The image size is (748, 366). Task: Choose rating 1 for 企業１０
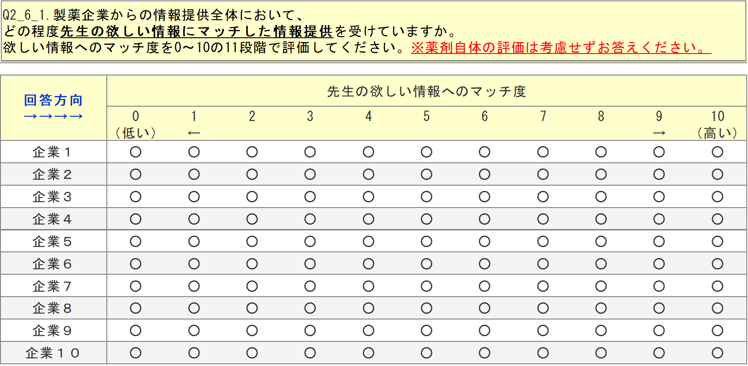(x=194, y=353)
